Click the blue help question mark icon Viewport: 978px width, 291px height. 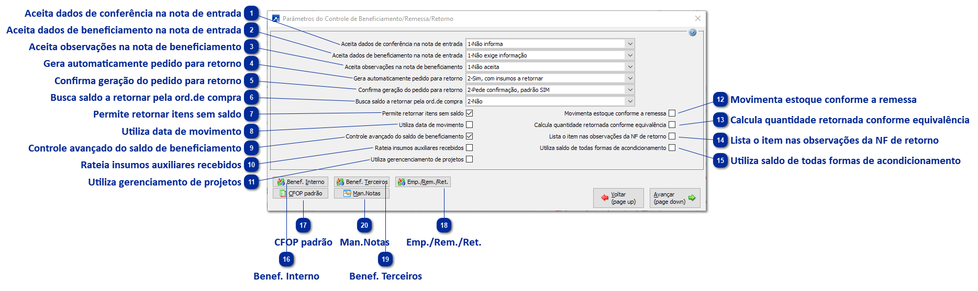click(692, 32)
